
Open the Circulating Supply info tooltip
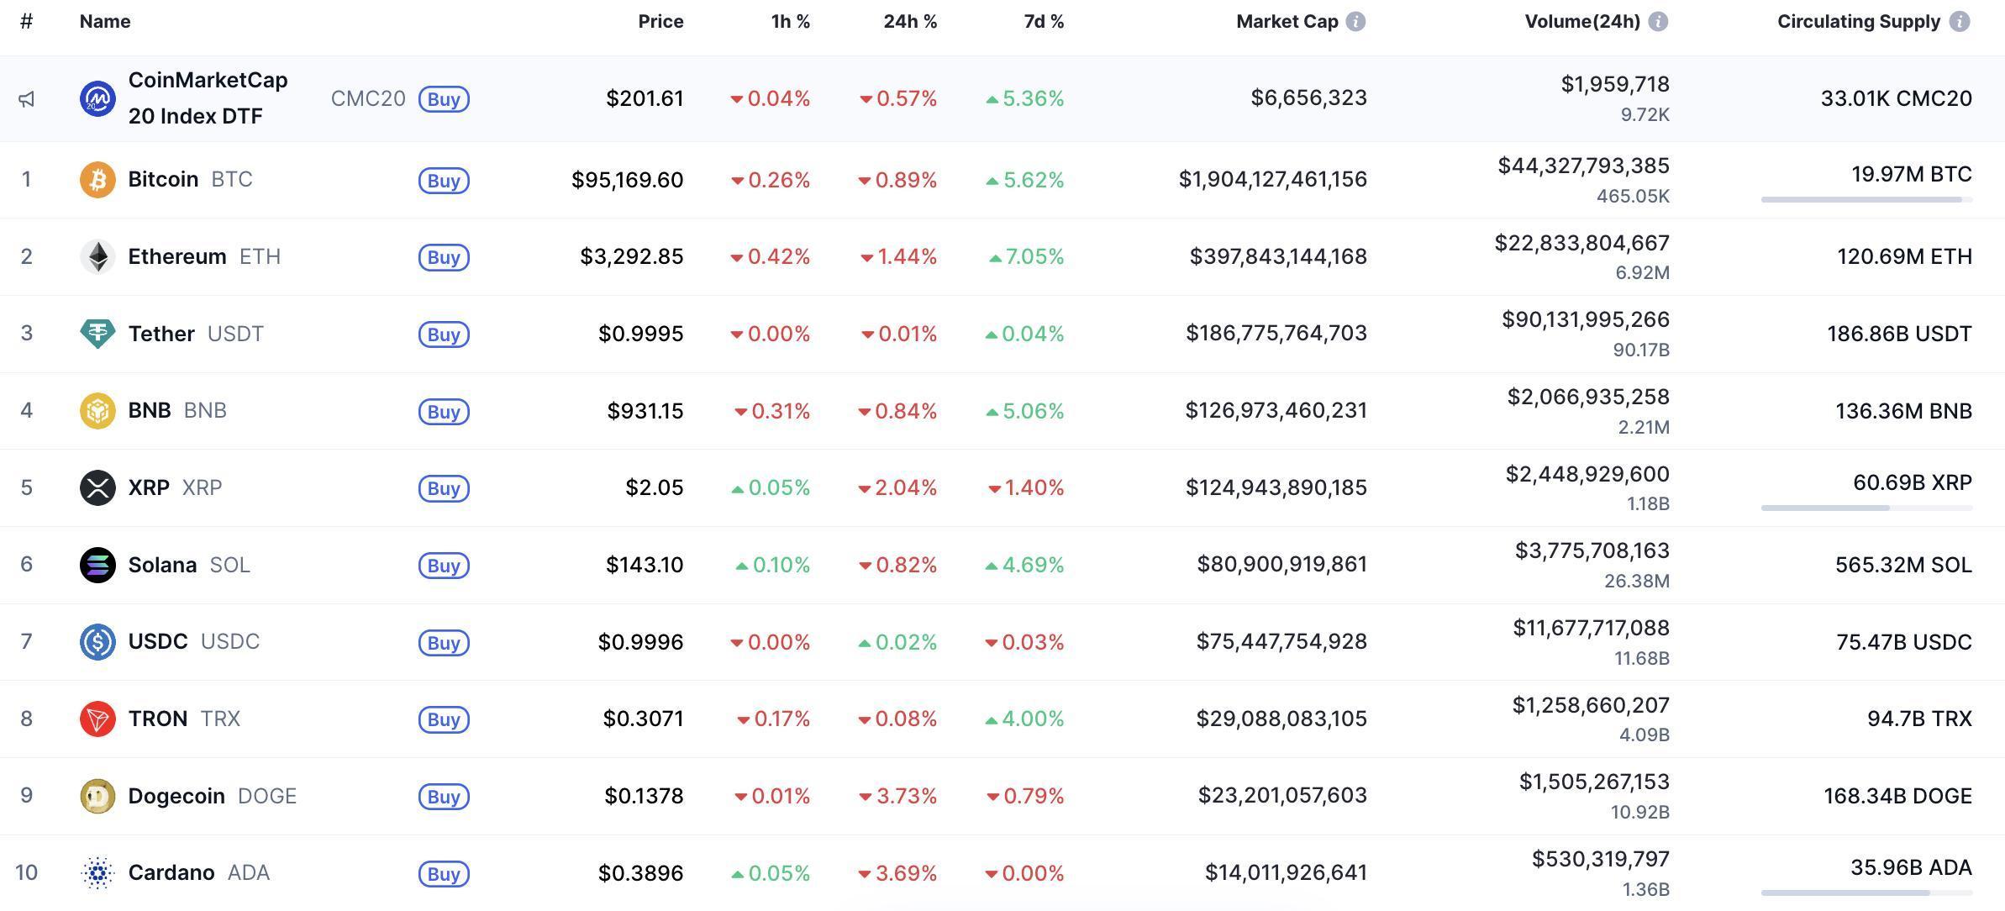tap(1958, 21)
